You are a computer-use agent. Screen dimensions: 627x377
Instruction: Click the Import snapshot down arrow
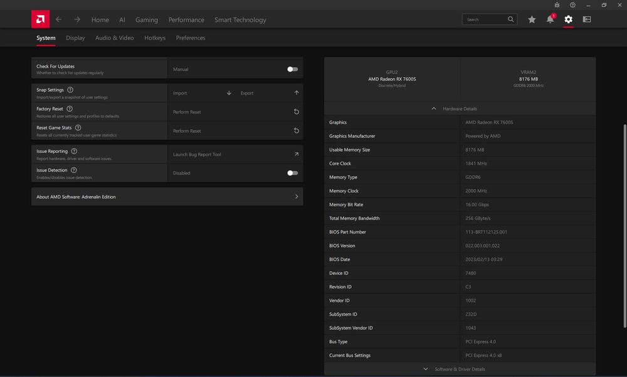click(229, 93)
